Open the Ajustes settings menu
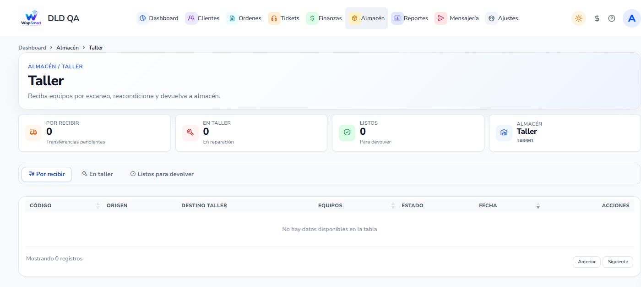 (502, 18)
